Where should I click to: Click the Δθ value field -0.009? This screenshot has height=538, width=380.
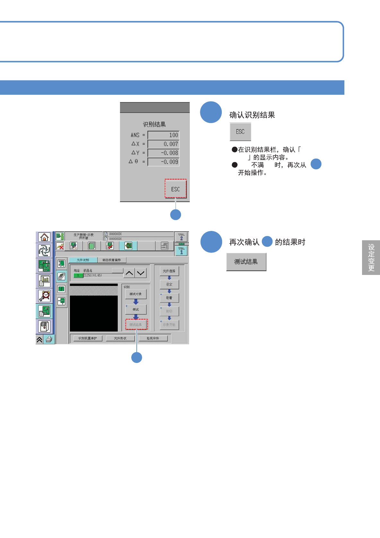163,162
